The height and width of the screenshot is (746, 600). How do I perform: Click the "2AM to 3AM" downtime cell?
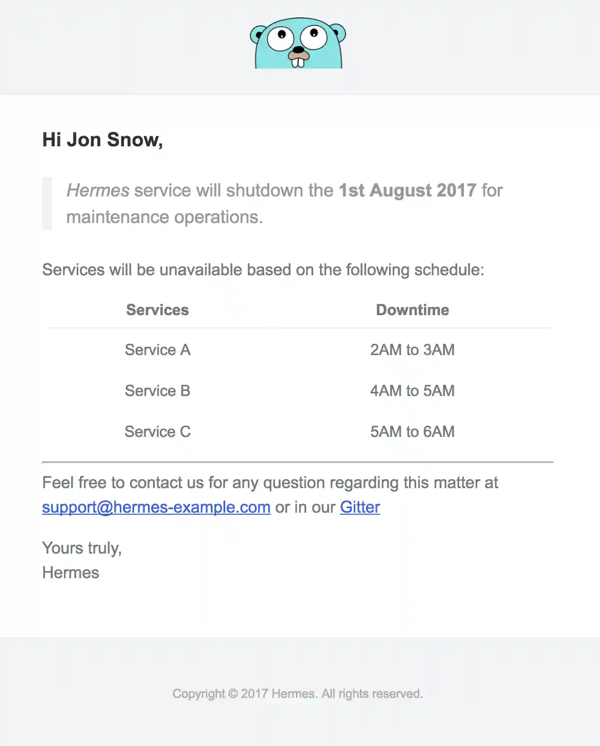(412, 350)
